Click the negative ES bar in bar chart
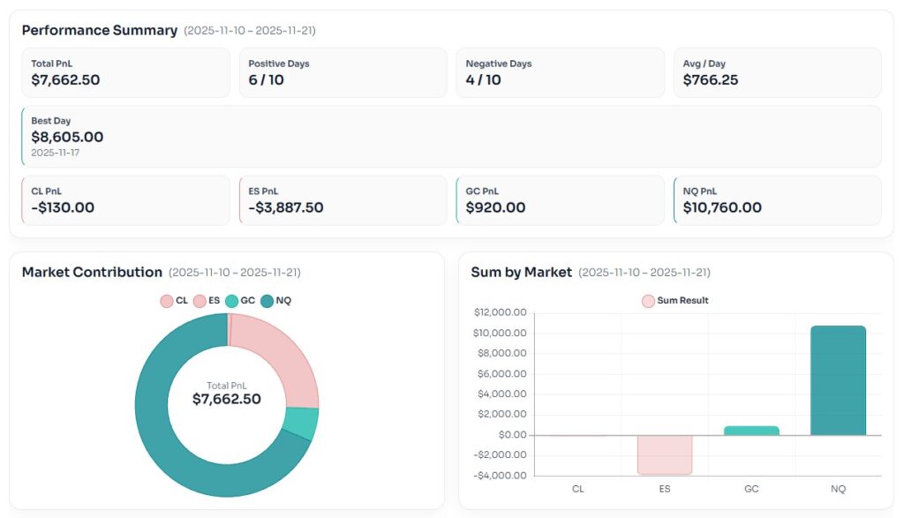Screen dimensions: 904x518 [x=665, y=454]
